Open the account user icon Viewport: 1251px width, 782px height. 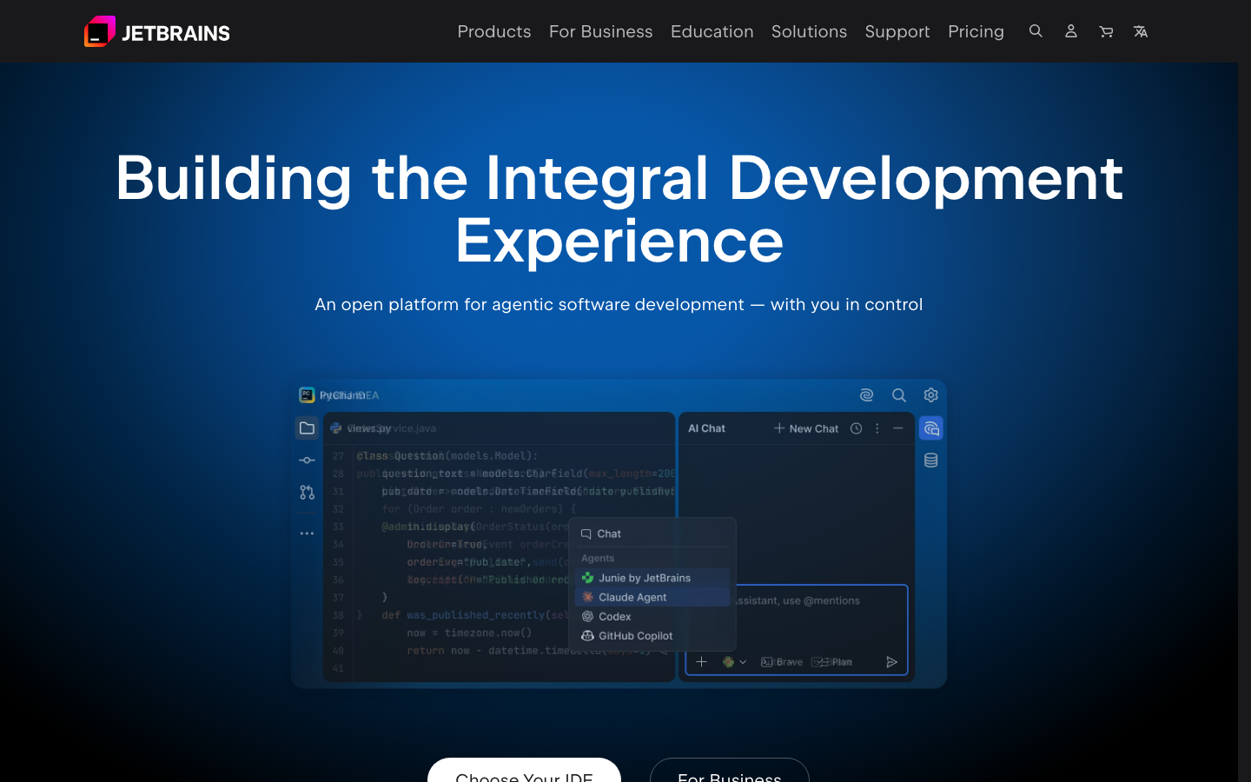(x=1071, y=31)
